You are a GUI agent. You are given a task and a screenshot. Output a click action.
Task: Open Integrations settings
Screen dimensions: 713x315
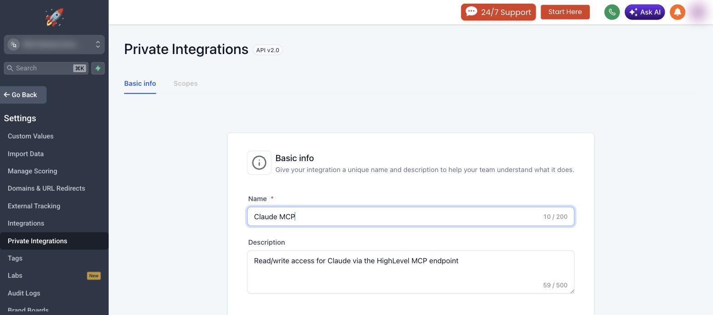[x=26, y=223]
